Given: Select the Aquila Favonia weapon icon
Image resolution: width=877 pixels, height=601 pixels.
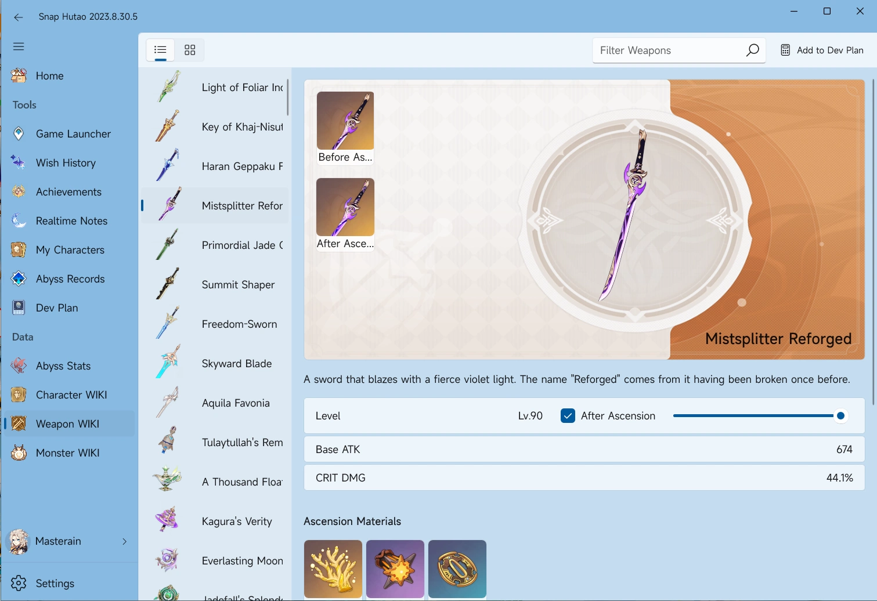Looking at the screenshot, I should point(168,403).
